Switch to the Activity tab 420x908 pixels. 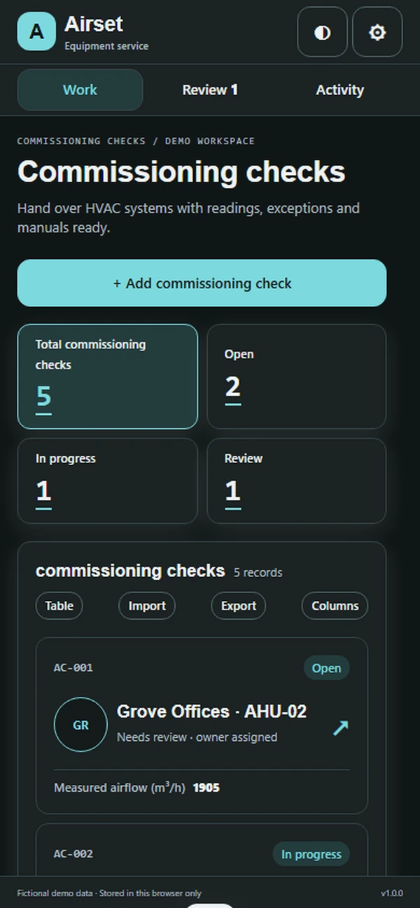coord(339,90)
